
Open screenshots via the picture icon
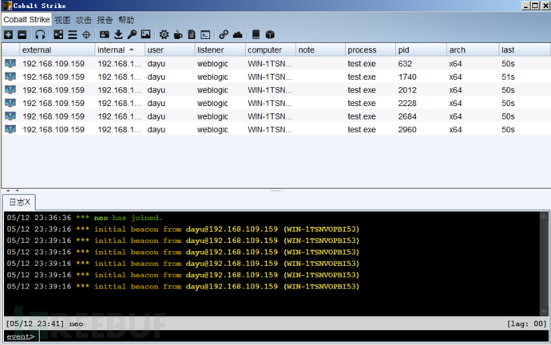pos(145,35)
